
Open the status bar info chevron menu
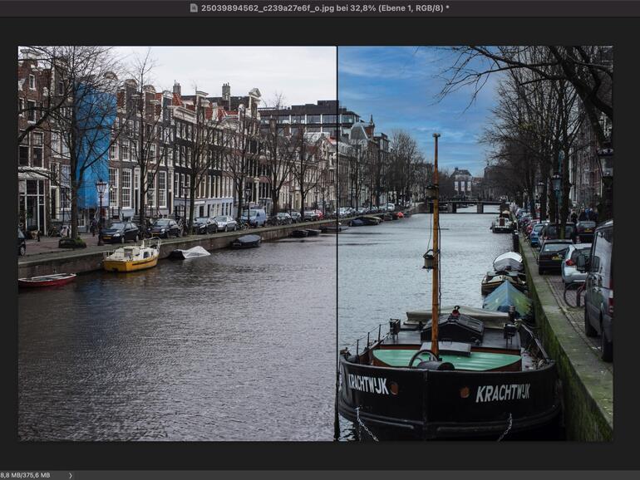tap(71, 475)
